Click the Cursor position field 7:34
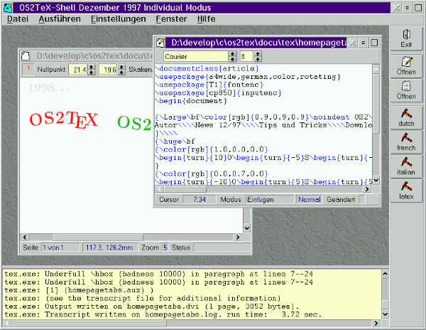Image resolution: width=426 pixels, height=330 pixels. 199,199
